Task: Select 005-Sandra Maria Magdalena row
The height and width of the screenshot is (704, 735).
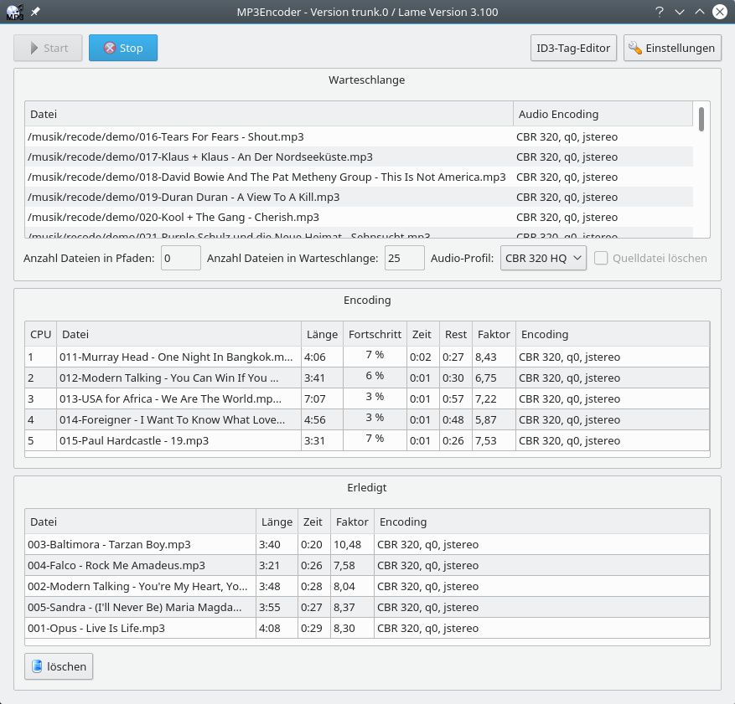Action: pyautogui.click(x=367, y=607)
